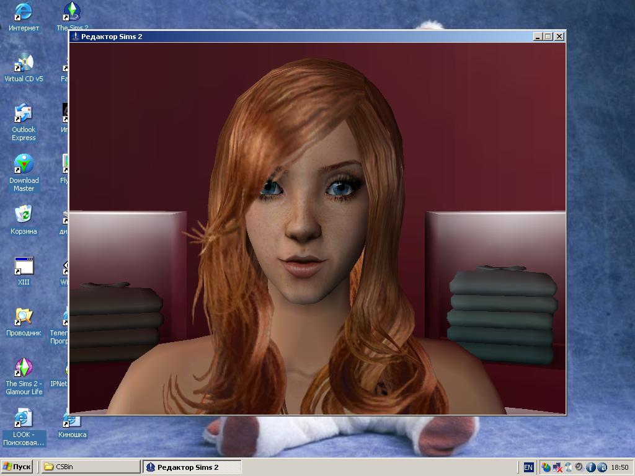The width and height of the screenshot is (635, 476).
Task: Minimize the Редактор Sims 2 window
Action: [x=538, y=37]
